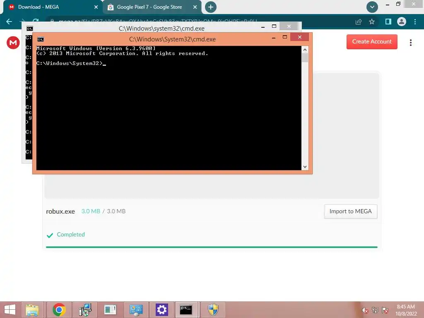This screenshot has width=424, height=318.
Task: Switch to the Google Pixel 7 - Google Store tab
Action: point(152,7)
